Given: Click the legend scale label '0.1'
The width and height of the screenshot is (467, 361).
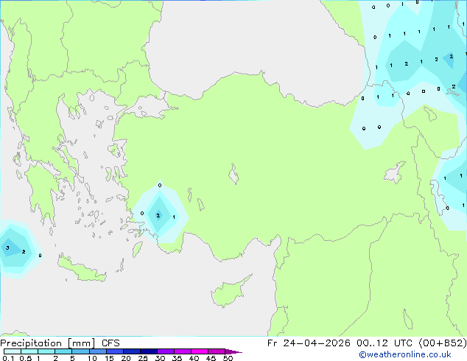Looking at the screenshot, I should pos(7,358).
